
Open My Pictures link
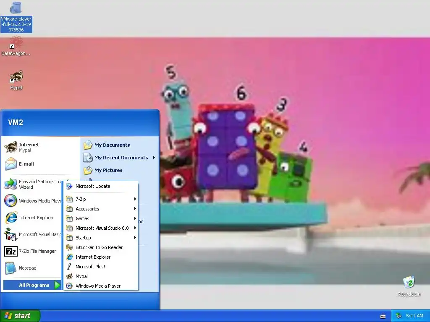coord(108,170)
